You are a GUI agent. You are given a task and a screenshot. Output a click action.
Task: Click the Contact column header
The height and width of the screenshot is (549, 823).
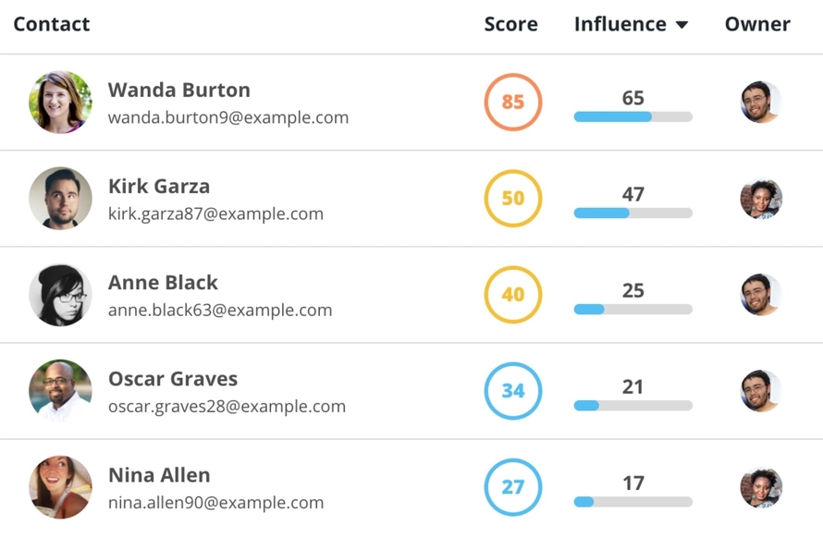pos(52,24)
